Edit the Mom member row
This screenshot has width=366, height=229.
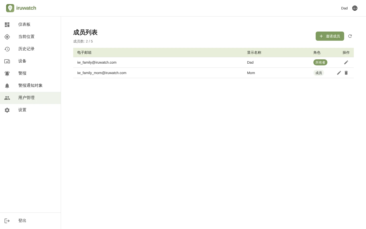pos(339,73)
